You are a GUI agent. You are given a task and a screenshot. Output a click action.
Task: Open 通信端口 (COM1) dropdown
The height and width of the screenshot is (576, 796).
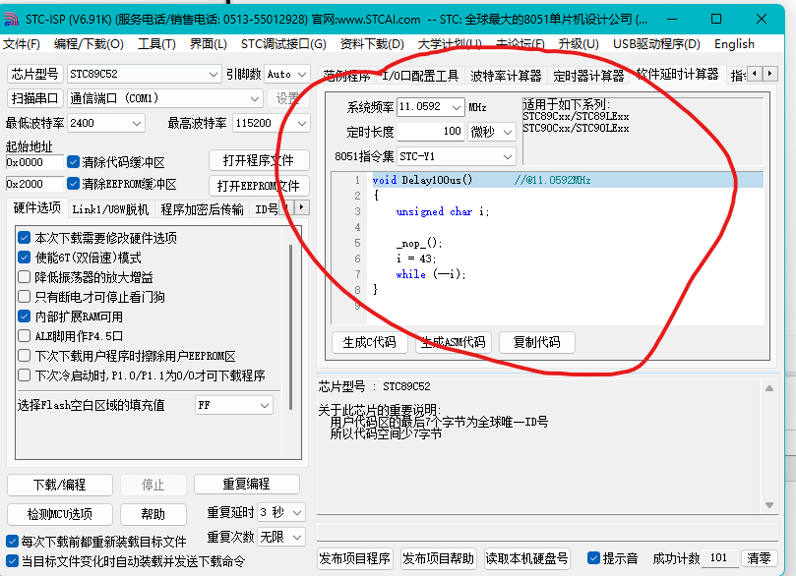165,98
